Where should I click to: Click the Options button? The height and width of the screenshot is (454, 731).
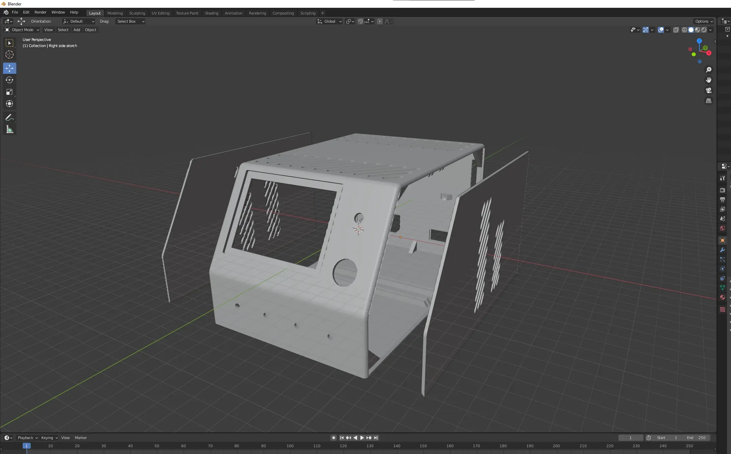point(704,21)
